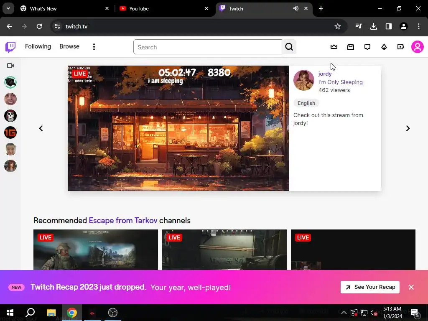Screen dimensions: 428x321
Task: Open the skull avatar channel in sidebar
Action: coord(10,116)
